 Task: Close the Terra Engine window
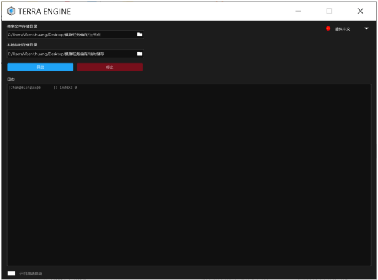pyautogui.click(x=360, y=11)
